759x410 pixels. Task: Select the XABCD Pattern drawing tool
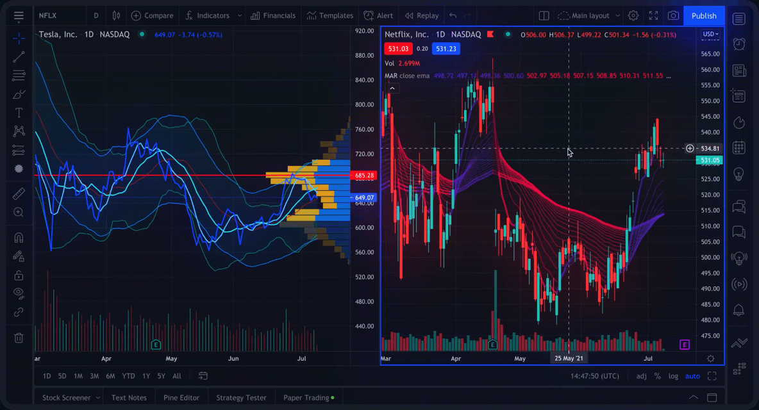pyautogui.click(x=19, y=131)
